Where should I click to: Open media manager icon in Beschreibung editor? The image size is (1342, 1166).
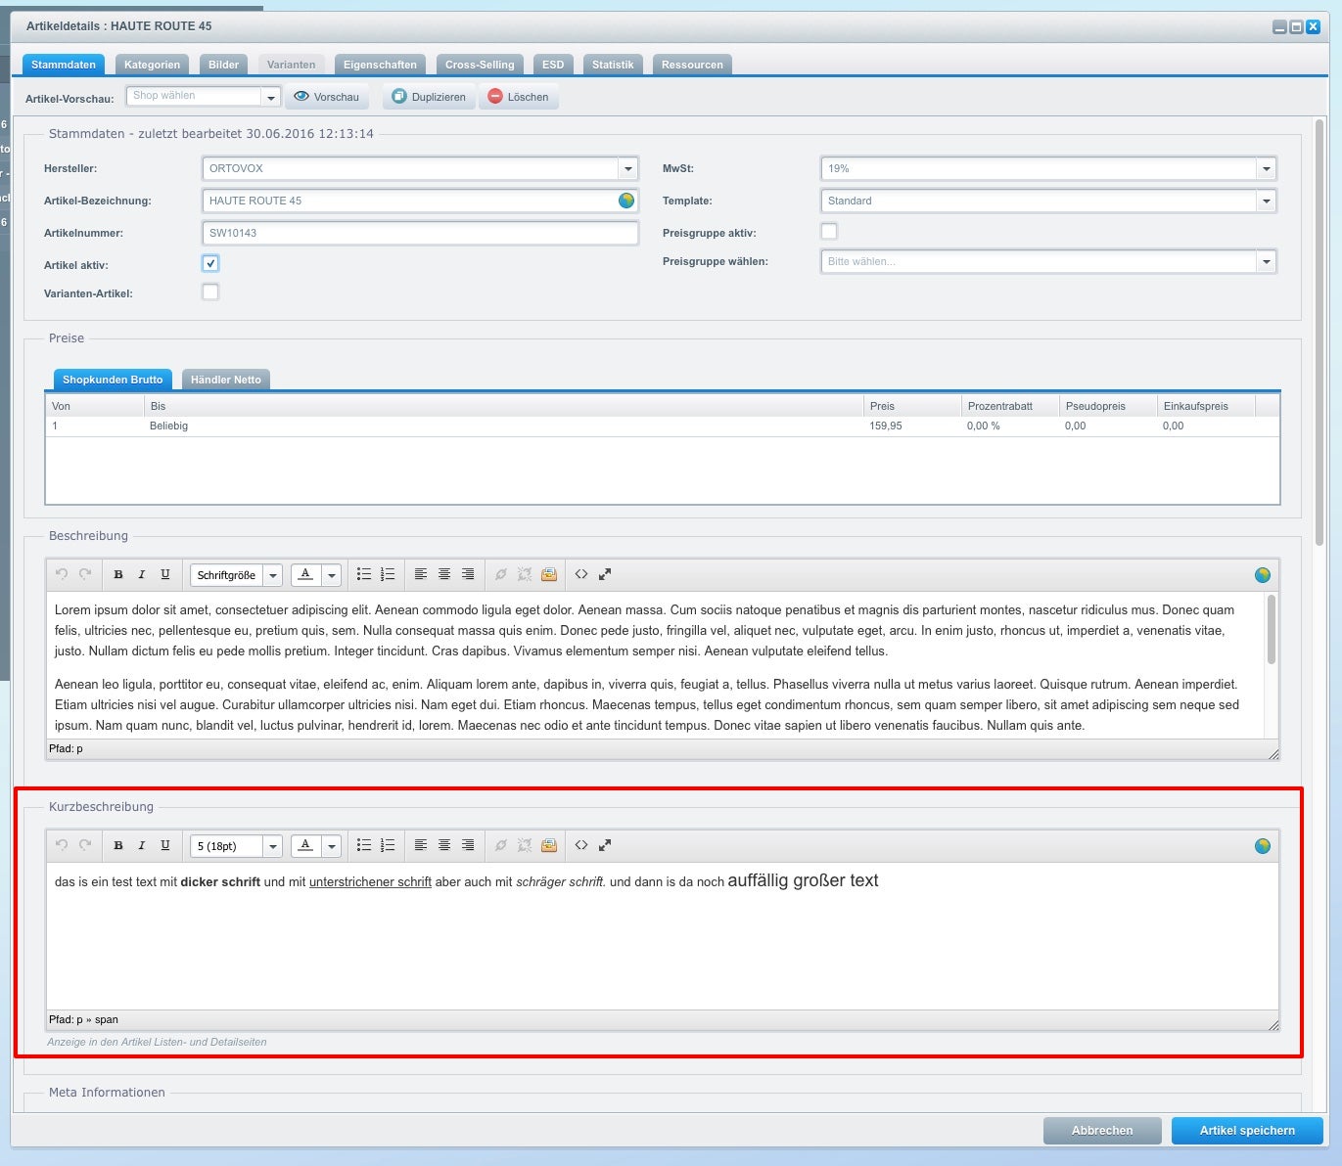(x=549, y=574)
